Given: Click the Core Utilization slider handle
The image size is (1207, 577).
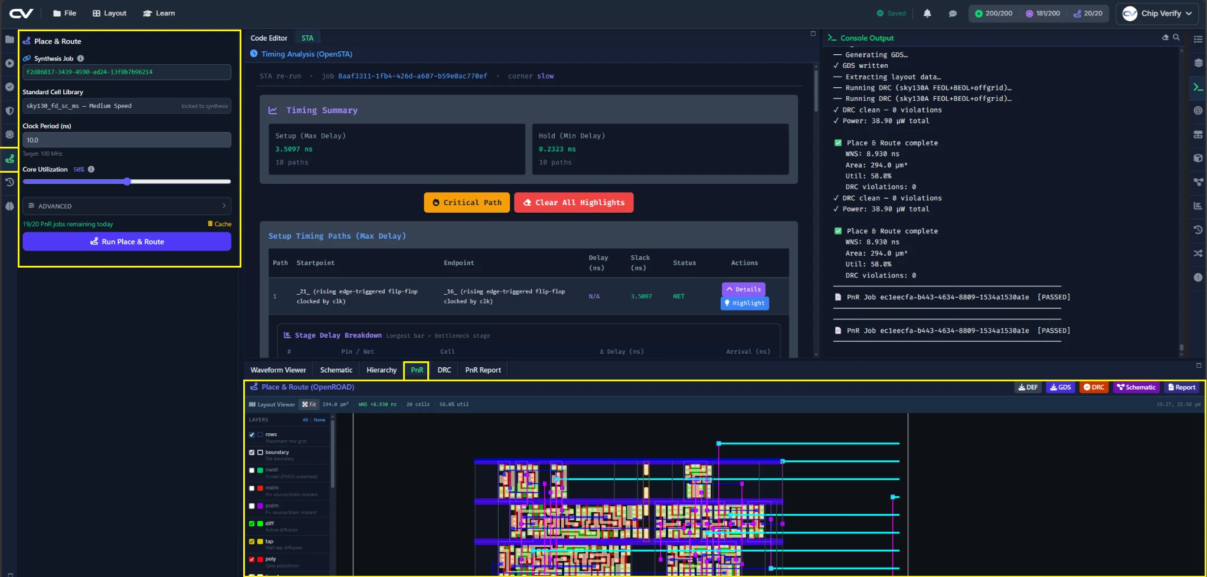Looking at the screenshot, I should coord(127,182).
